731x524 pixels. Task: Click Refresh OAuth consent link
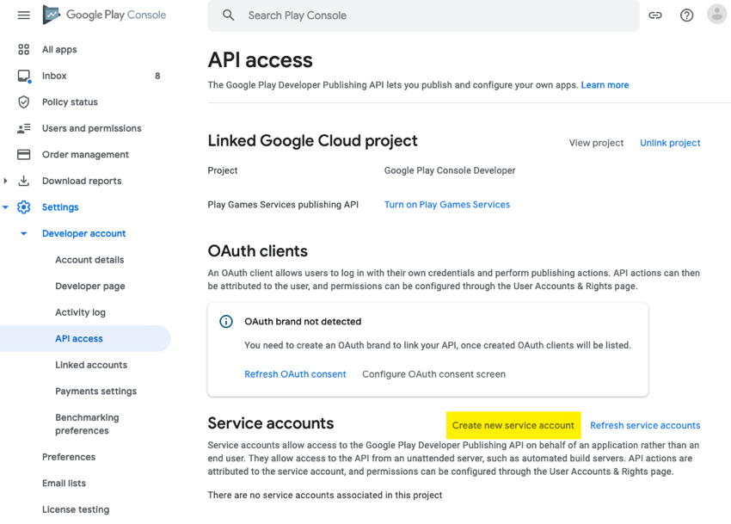point(295,374)
